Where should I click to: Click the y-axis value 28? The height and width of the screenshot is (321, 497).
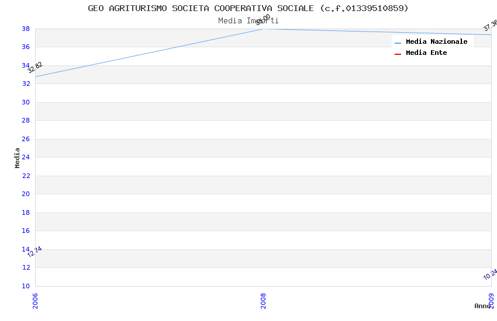[x=26, y=120]
